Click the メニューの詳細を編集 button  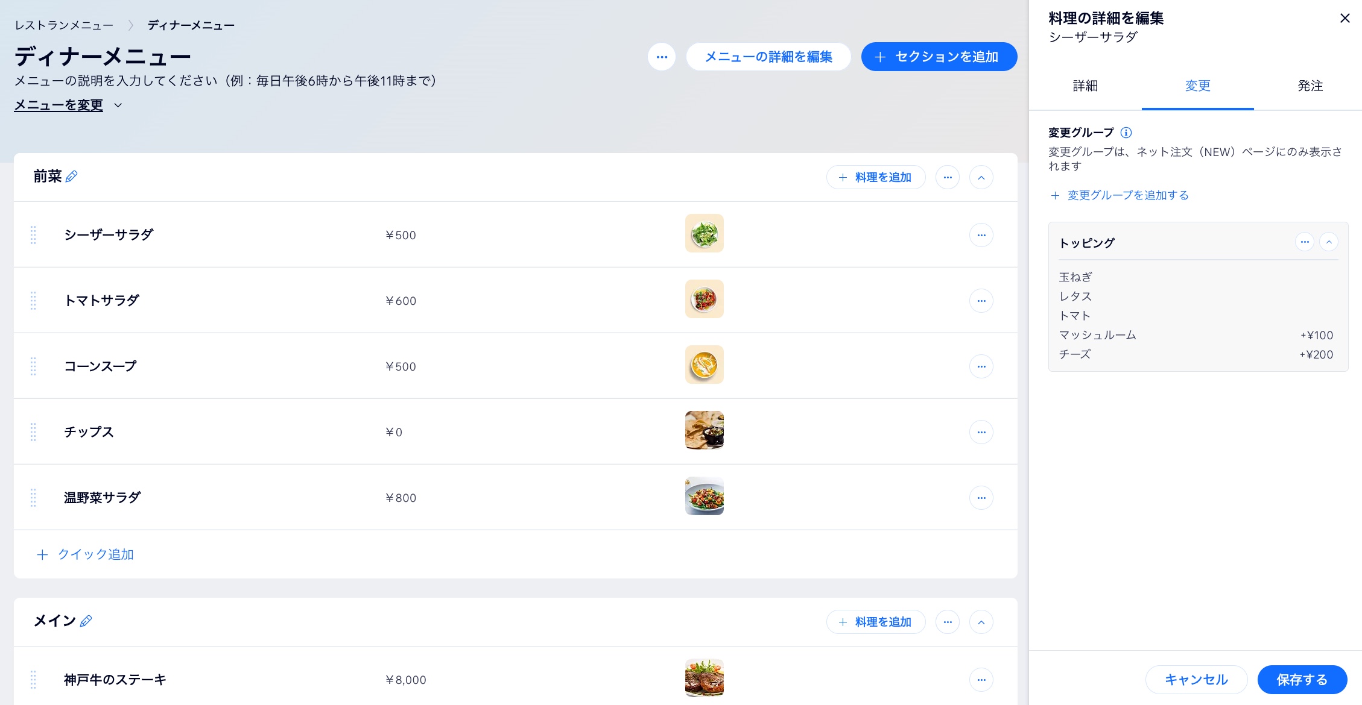(769, 56)
